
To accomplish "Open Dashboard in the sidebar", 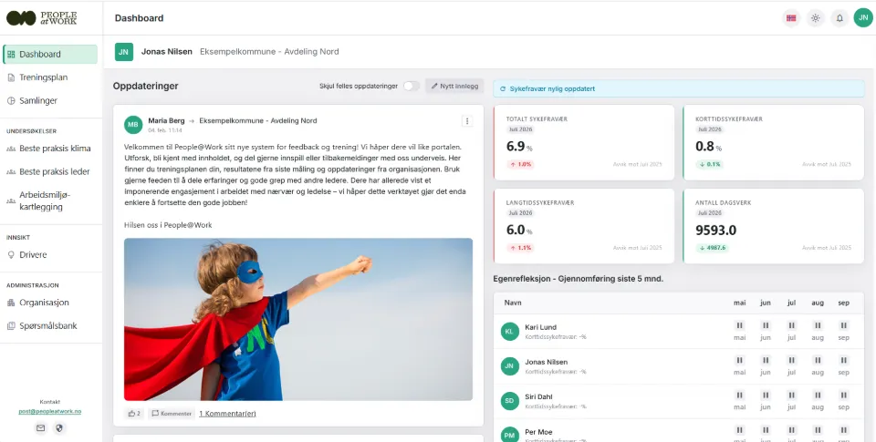I will pos(50,54).
